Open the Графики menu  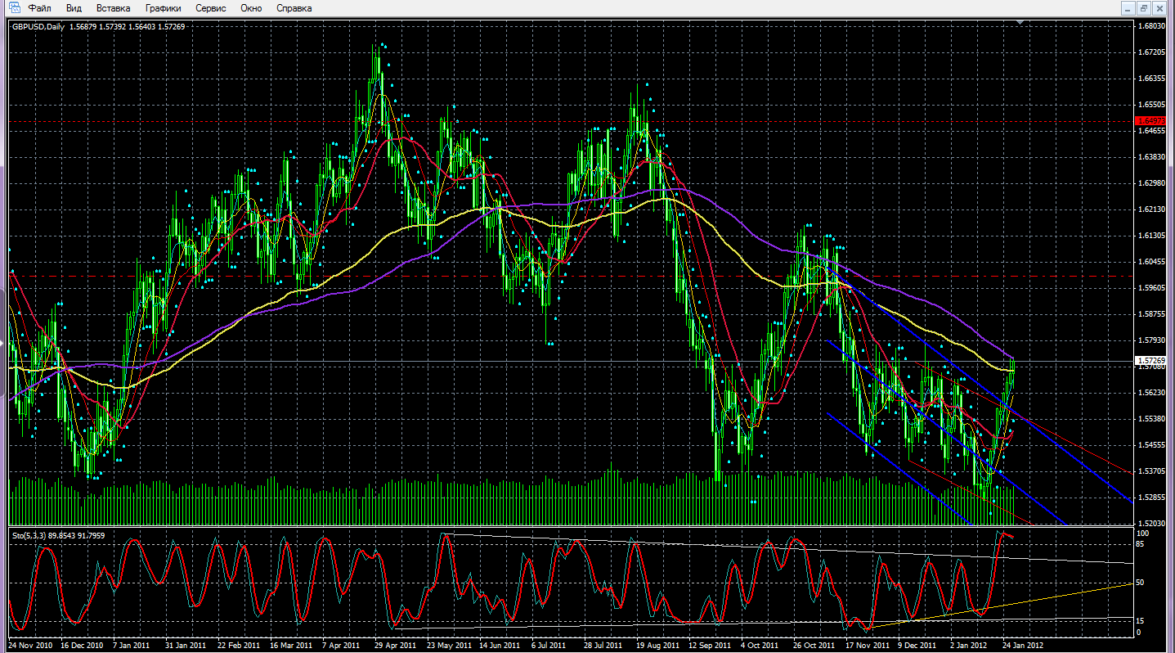click(164, 8)
